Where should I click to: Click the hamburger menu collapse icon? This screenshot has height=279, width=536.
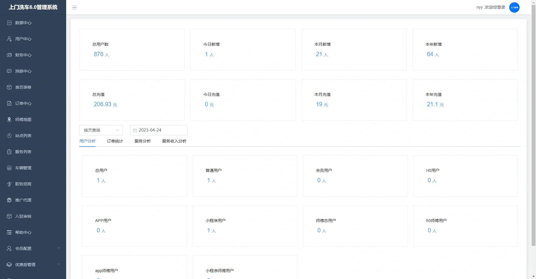coord(75,7)
